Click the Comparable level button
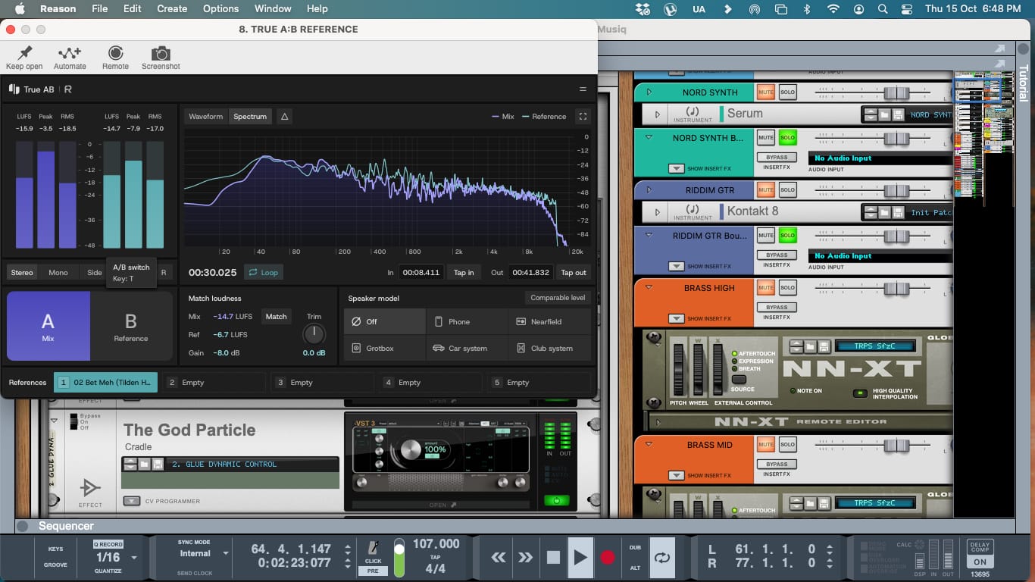This screenshot has width=1035, height=582. pyautogui.click(x=558, y=298)
